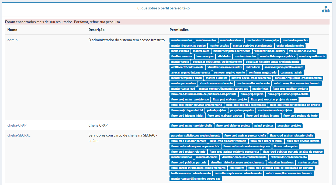Image resolution: width=336 pixels, height=185 pixels.
Task: Select the fluxo-anexar-informacoes-complementares badge
Action: pyautogui.click(x=198, y=168)
